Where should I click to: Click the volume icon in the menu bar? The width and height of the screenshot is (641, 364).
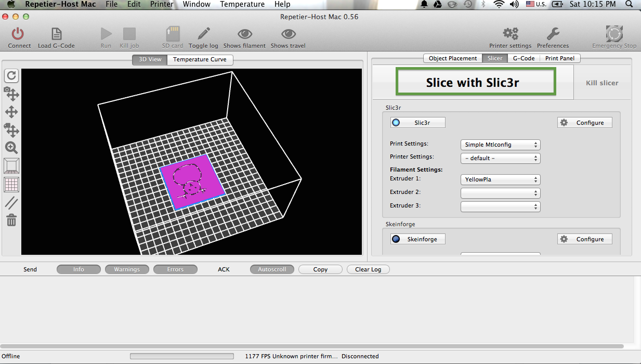(x=514, y=4)
